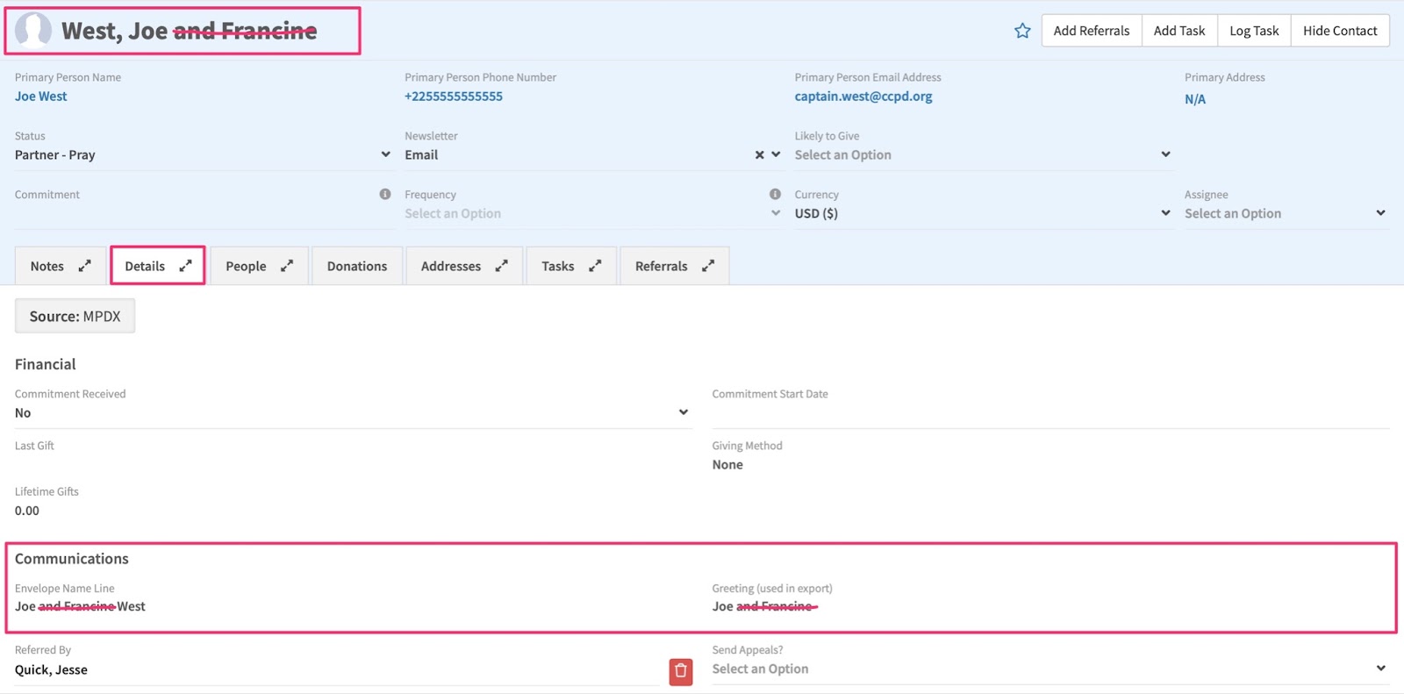The height and width of the screenshot is (694, 1404).
Task: Click the Referred By Quick, Jesse field
Action: (x=337, y=669)
